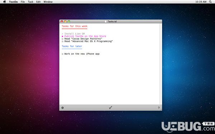Check the box for Work on the new iPhone app

click(62, 54)
